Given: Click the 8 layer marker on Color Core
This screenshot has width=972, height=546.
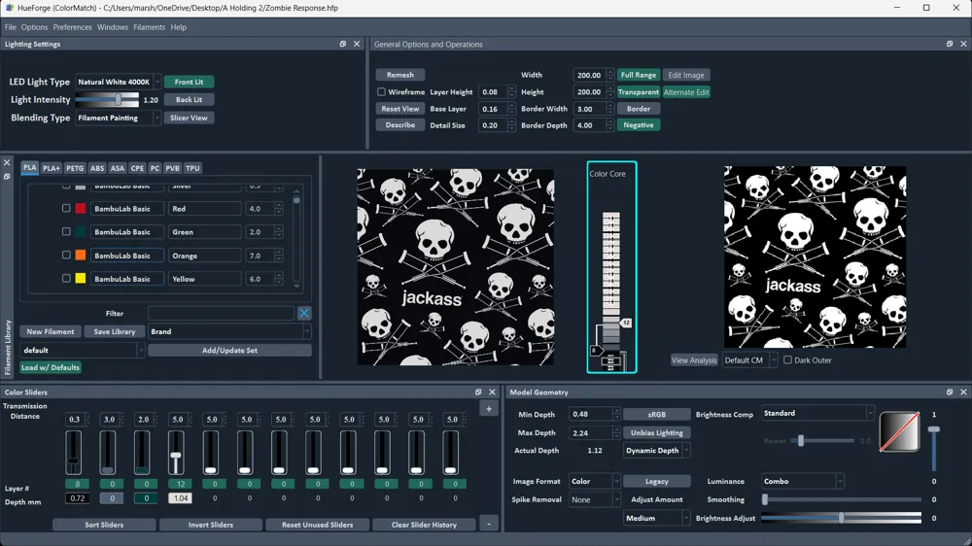Looking at the screenshot, I should tap(595, 351).
